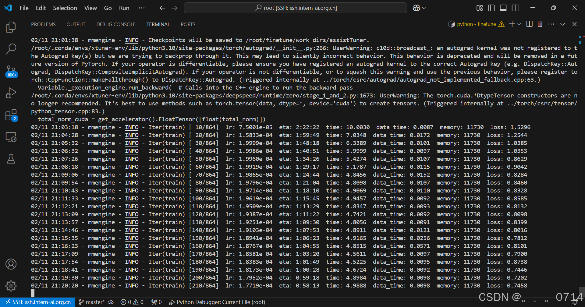
Task: Click the eta: 0:58:13 value
Action: (299, 286)
